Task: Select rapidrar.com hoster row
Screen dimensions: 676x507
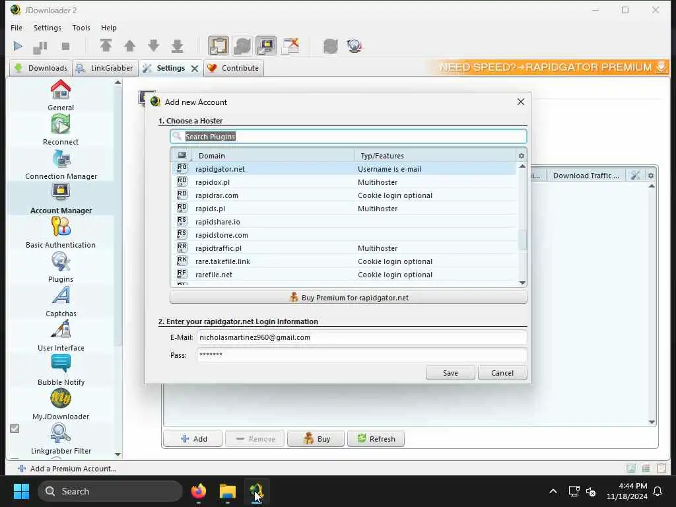Action: [344, 195]
